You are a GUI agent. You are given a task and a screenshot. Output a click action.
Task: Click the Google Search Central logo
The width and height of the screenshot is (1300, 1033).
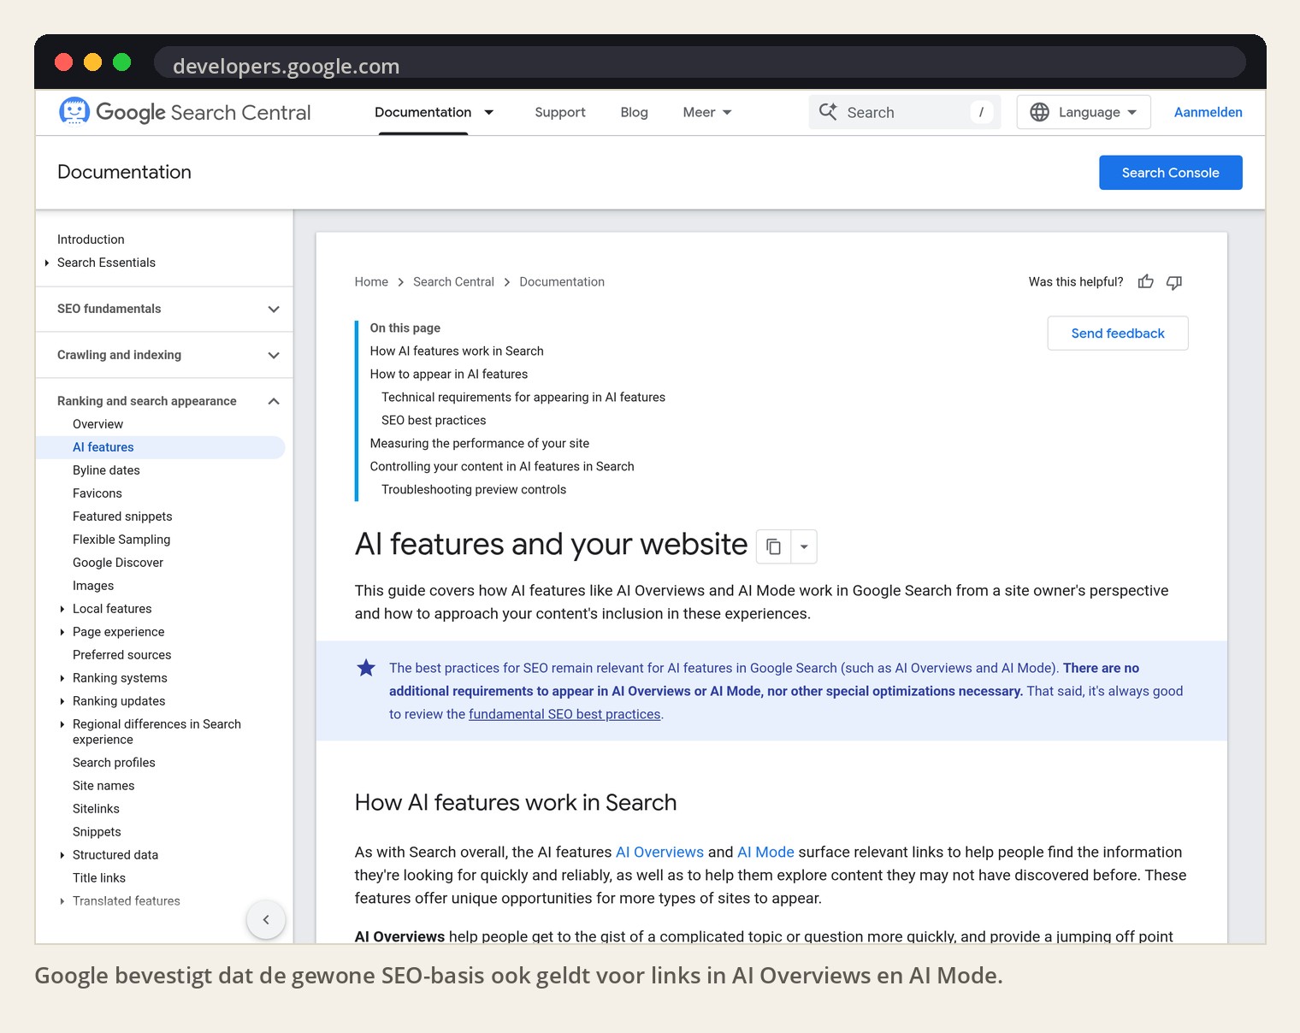pyautogui.click(x=185, y=112)
